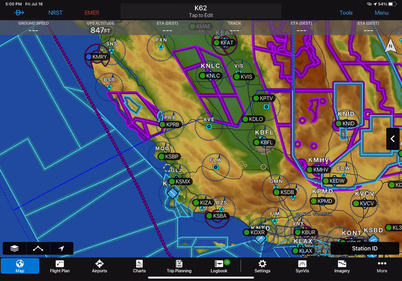The height and width of the screenshot is (281, 402).
Task: Select the KSBP airport marker
Action: pyautogui.click(x=169, y=156)
